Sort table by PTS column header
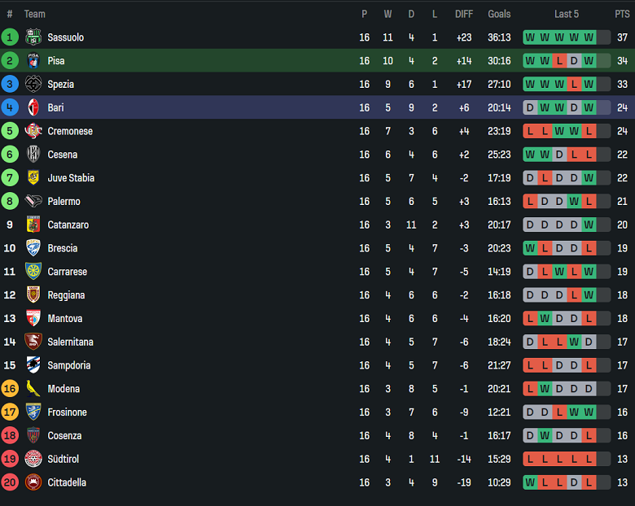 click(622, 14)
